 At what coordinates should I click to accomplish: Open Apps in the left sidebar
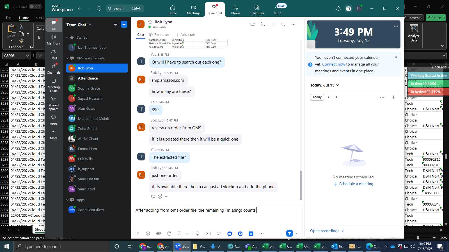coord(54,120)
